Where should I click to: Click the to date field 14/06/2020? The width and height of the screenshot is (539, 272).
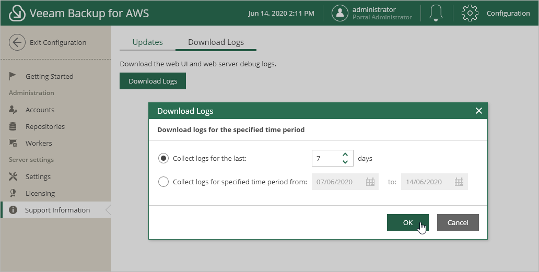(435, 182)
